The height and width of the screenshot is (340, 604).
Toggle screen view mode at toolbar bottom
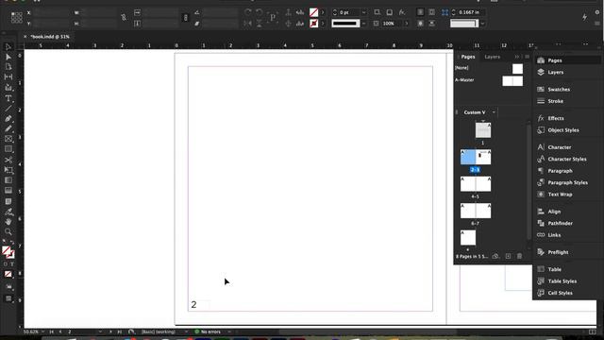[x=8, y=298]
